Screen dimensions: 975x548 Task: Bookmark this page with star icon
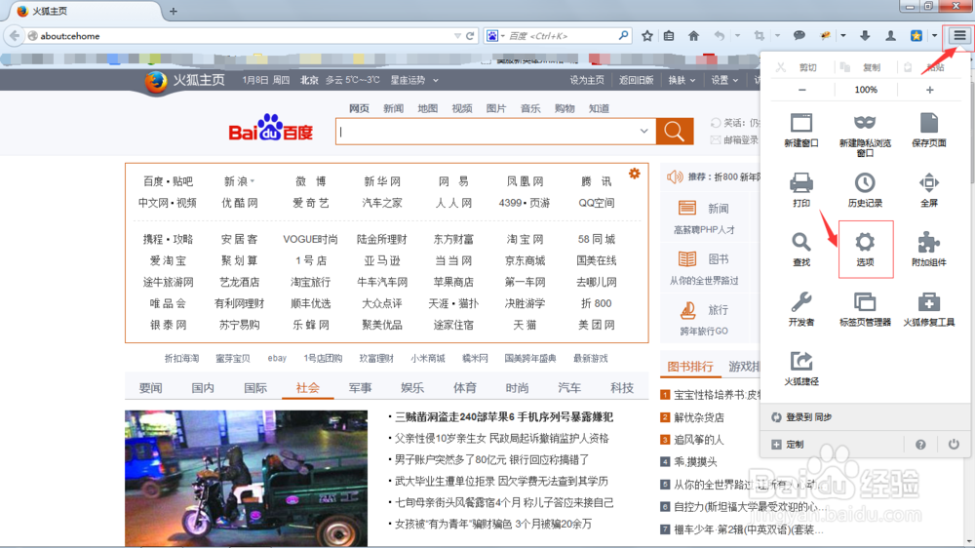[646, 35]
